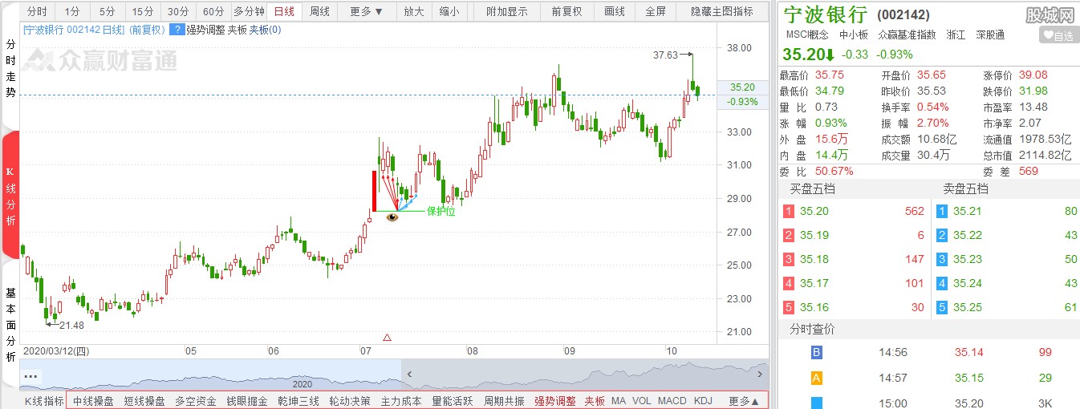Toggle the bottom 夹板 indicator
The image size is (1080, 409).
coord(595,401)
